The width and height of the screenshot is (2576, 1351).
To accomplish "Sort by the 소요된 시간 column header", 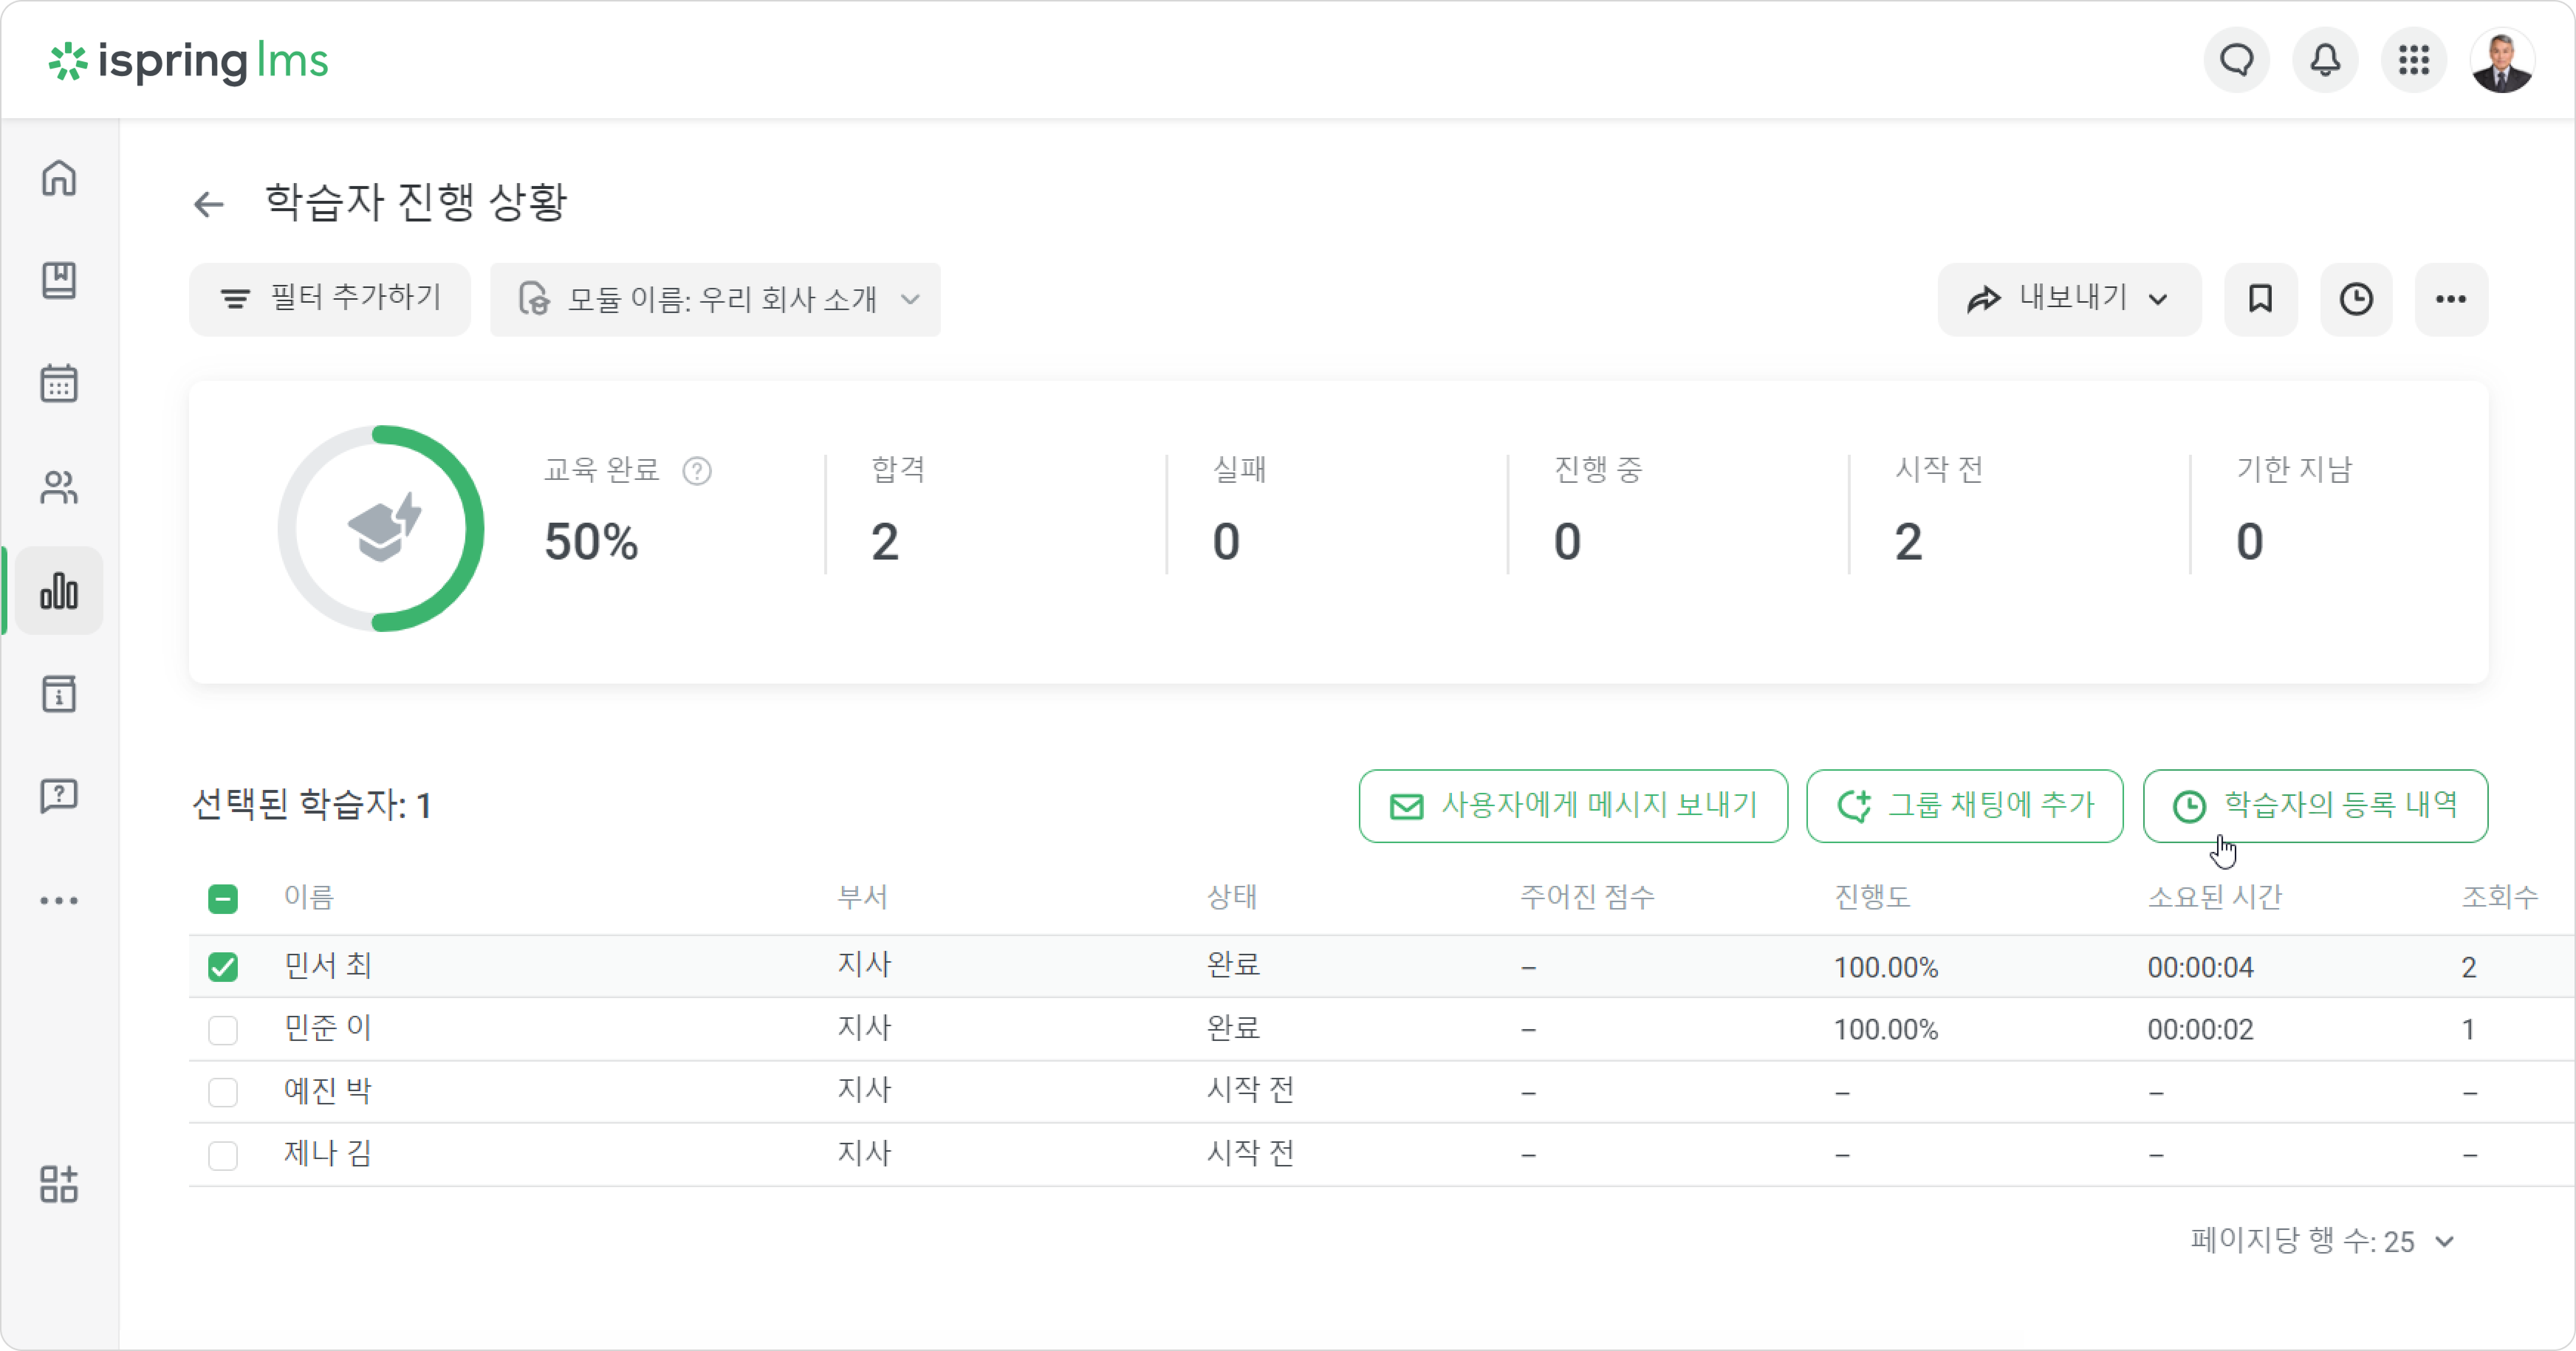I will [x=2215, y=897].
